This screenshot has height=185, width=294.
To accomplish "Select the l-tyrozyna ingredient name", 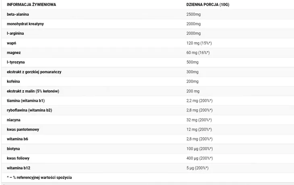I will pos(16,62).
